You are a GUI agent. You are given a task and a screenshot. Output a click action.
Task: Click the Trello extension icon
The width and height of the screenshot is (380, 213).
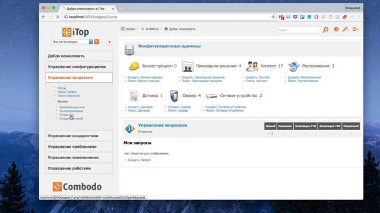click(302, 17)
